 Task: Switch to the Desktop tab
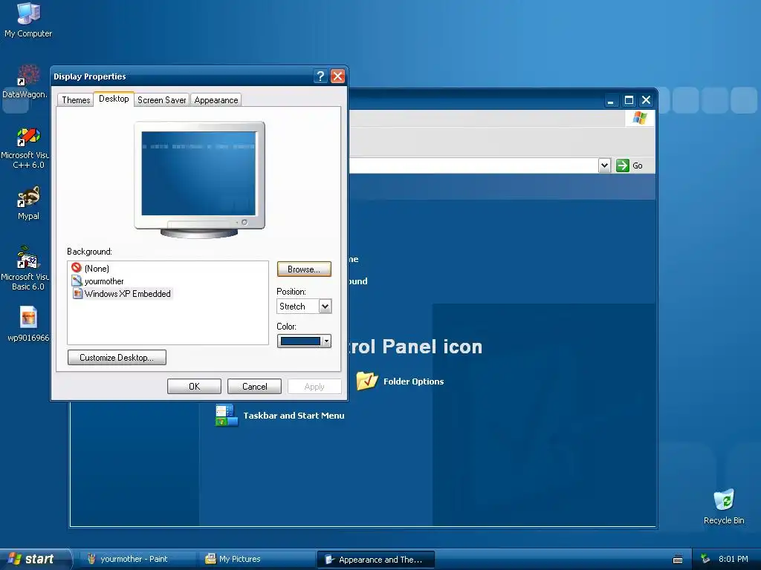(114, 99)
